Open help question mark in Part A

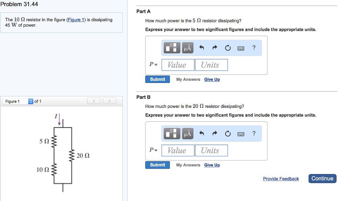click(254, 48)
